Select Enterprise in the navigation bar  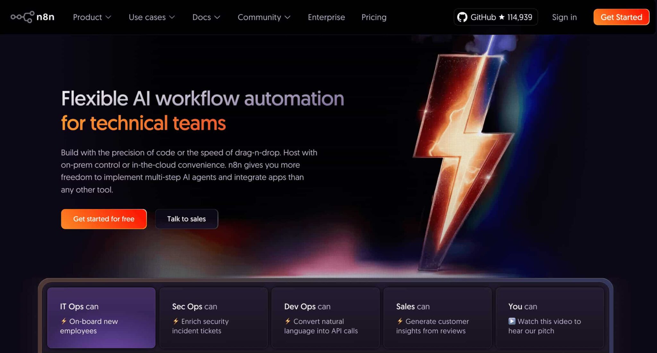click(326, 17)
